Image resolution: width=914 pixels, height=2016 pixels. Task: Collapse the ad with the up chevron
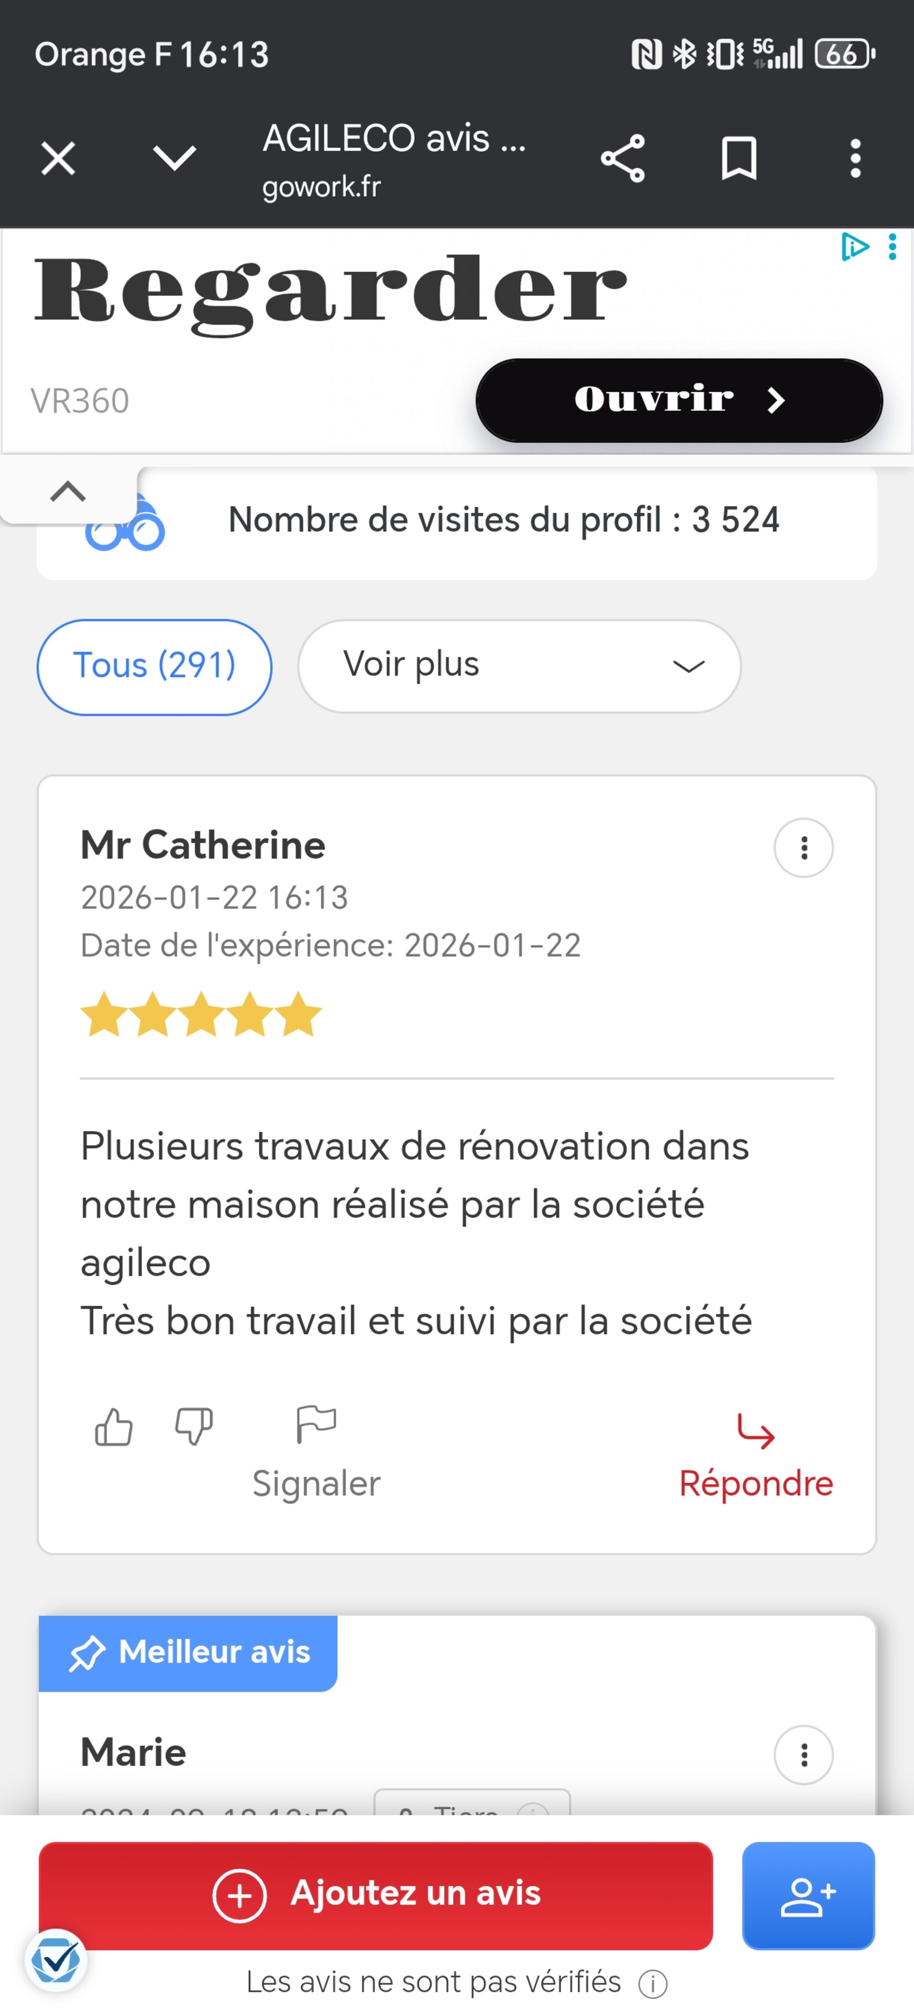(68, 492)
